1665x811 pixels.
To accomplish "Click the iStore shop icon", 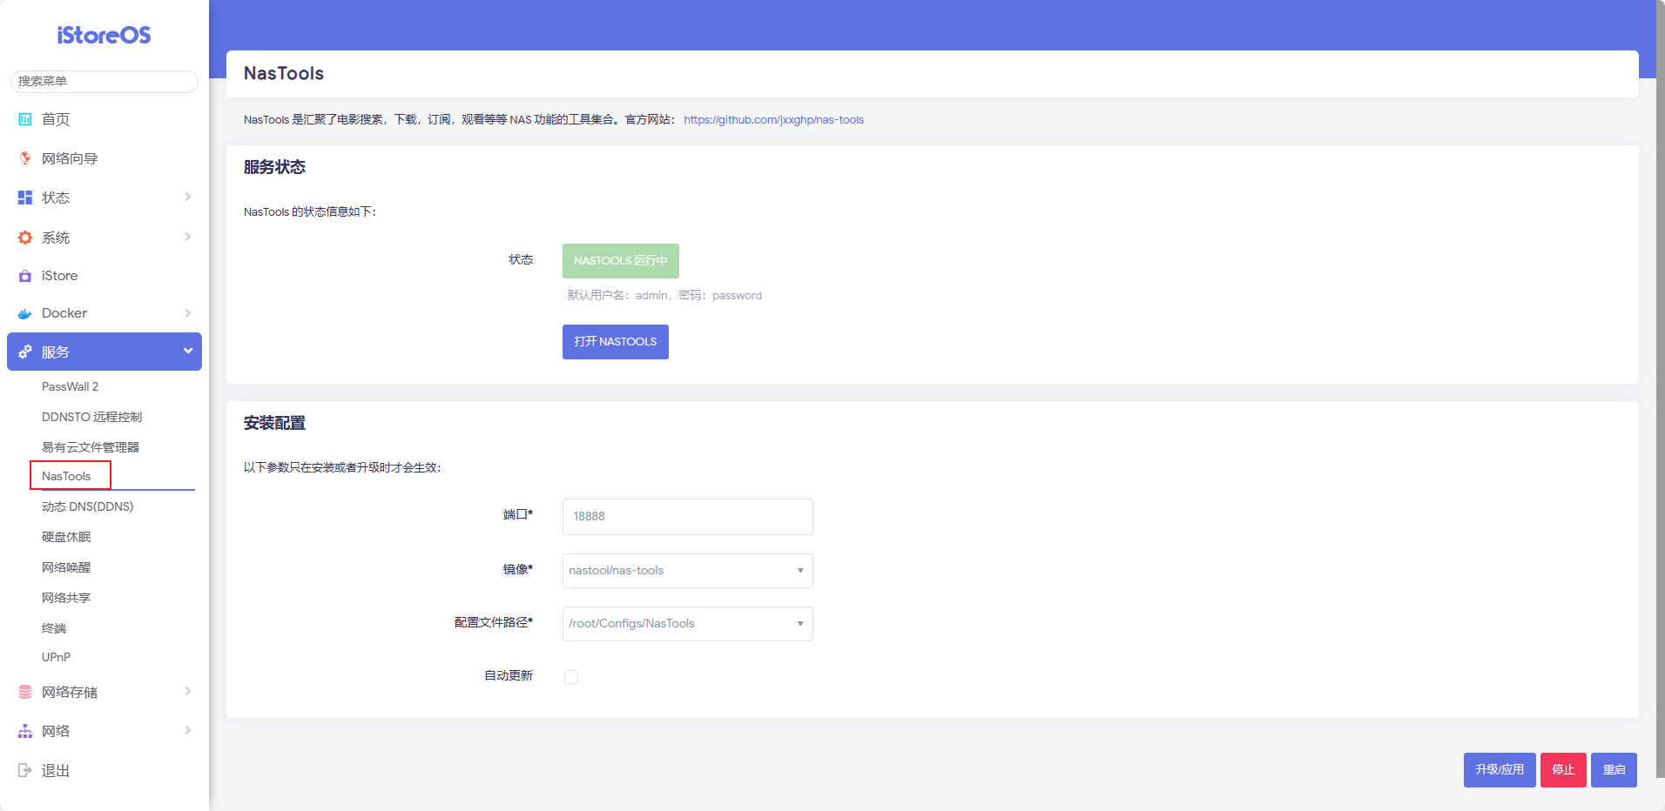I will (x=25, y=276).
